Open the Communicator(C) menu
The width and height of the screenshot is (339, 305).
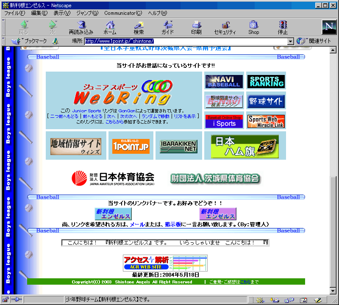coord(123,13)
